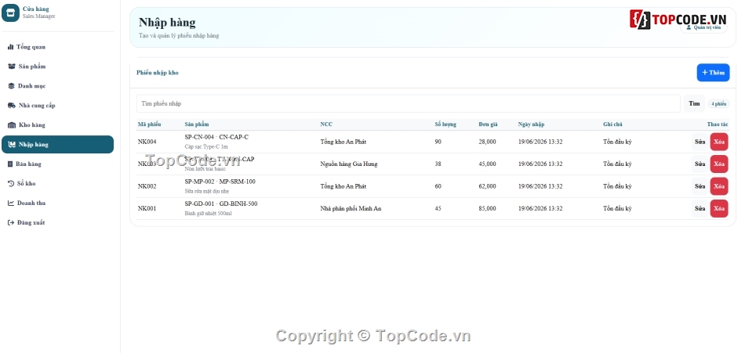745x353 pixels.
Task: Open Danh mục layers icon
Action: 12,86
